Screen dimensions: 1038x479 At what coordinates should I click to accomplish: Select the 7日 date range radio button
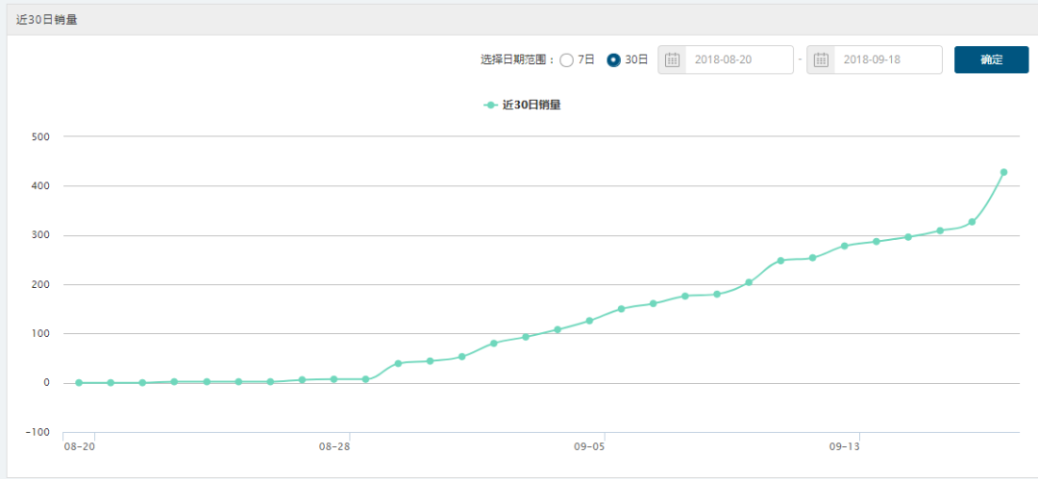click(566, 60)
